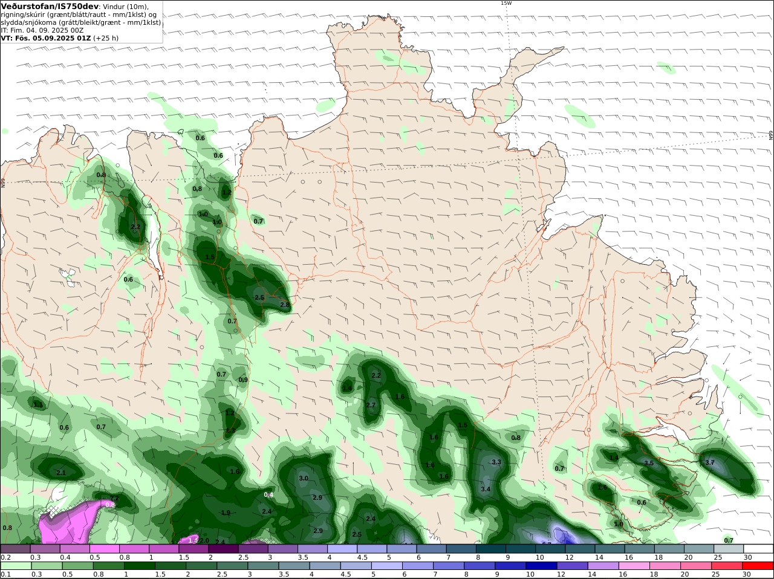Click the '(+25 h)' forecast offset text
The width and height of the screenshot is (774, 579).
106,37
